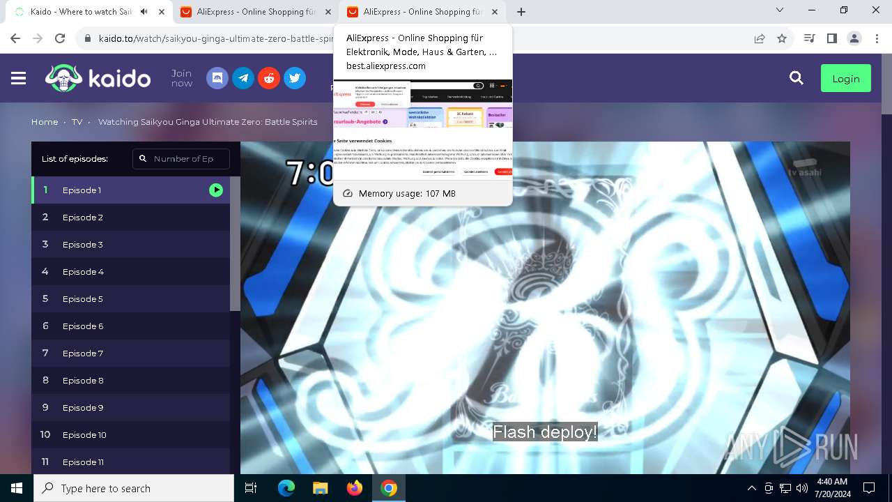The width and height of the screenshot is (892, 502).
Task: Close the Kaido tab
Action: point(162,12)
